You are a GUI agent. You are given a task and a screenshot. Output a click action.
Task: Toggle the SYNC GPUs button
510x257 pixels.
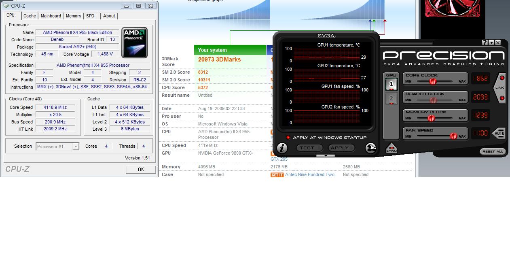pyautogui.click(x=391, y=148)
